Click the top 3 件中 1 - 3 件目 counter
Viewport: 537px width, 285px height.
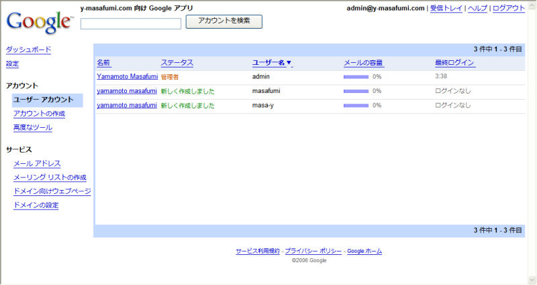pyautogui.click(x=497, y=50)
